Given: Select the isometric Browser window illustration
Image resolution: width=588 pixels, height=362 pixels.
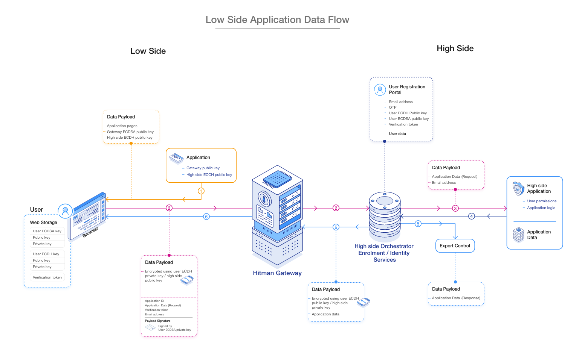Looking at the screenshot, I should 88,215.
